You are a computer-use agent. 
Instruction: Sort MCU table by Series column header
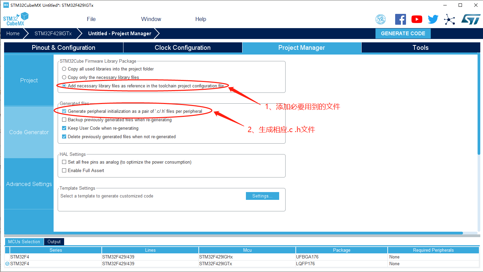pos(56,250)
